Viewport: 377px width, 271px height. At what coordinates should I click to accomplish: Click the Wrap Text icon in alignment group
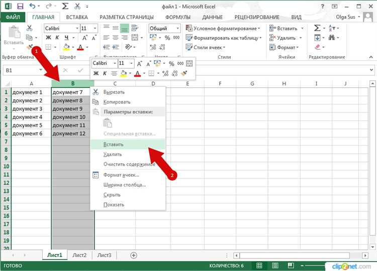point(135,28)
